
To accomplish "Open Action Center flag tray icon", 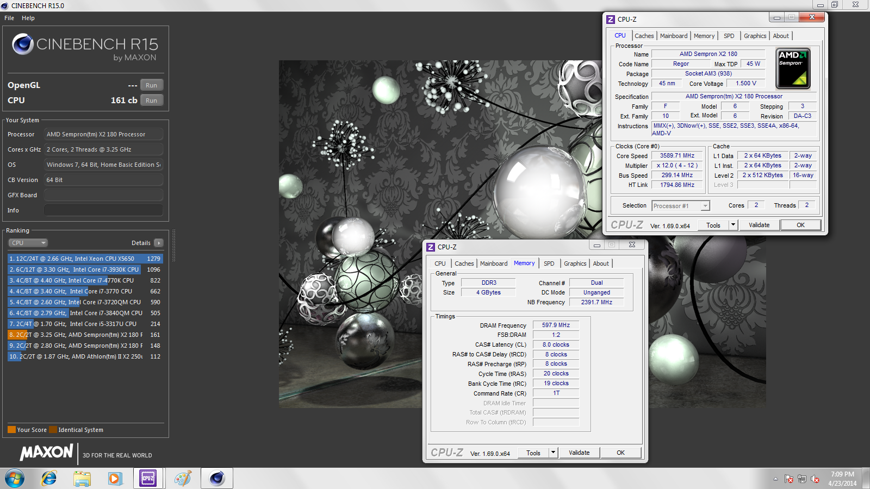I will pos(789,479).
